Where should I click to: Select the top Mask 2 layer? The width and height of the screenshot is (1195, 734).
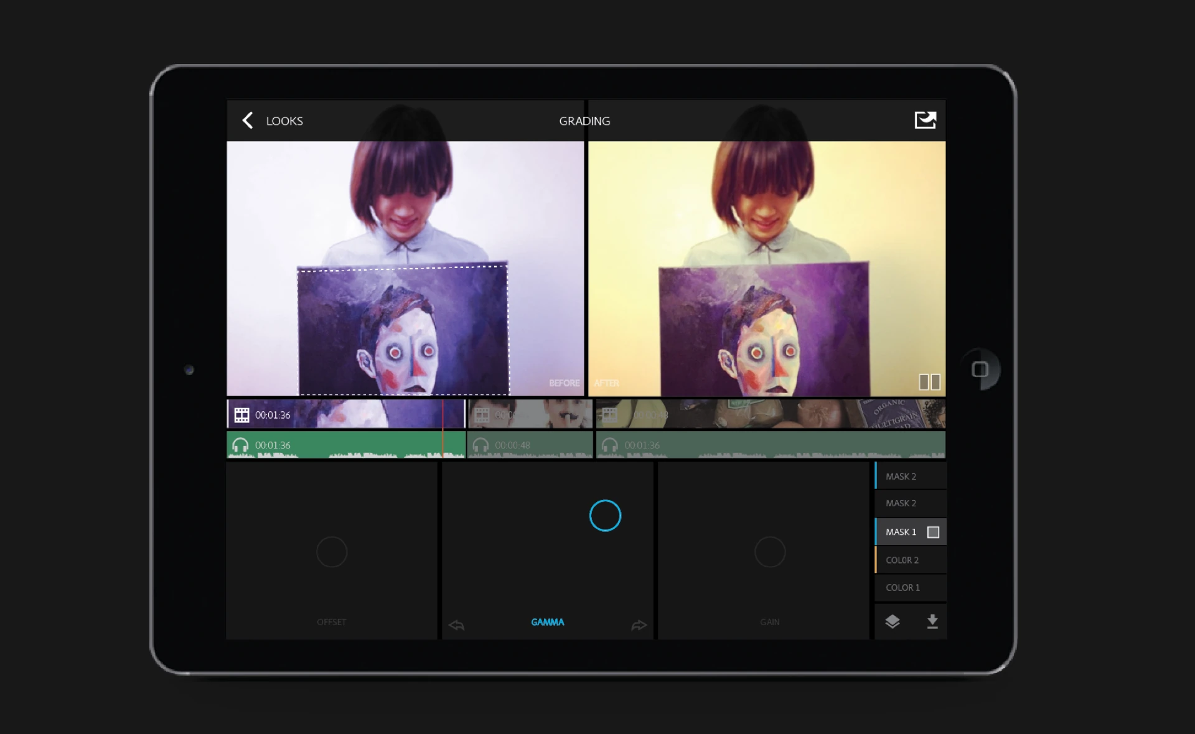pos(911,476)
